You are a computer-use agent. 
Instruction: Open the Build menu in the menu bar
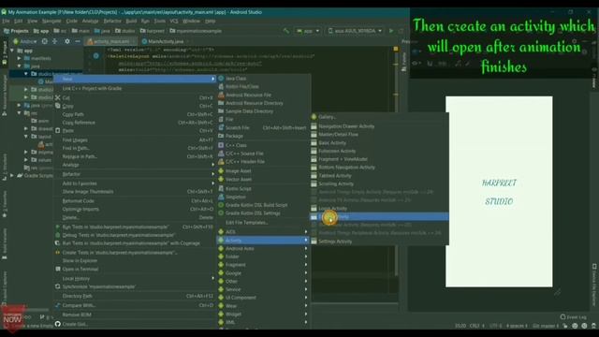(131, 21)
